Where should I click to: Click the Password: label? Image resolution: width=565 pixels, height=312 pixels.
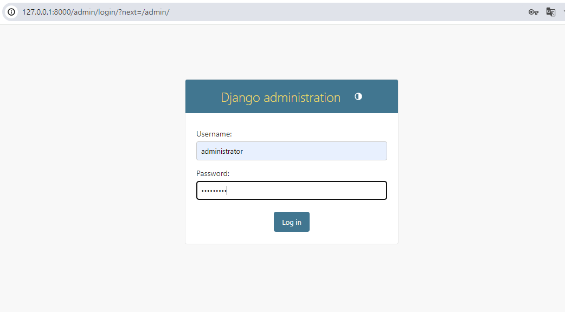(213, 173)
